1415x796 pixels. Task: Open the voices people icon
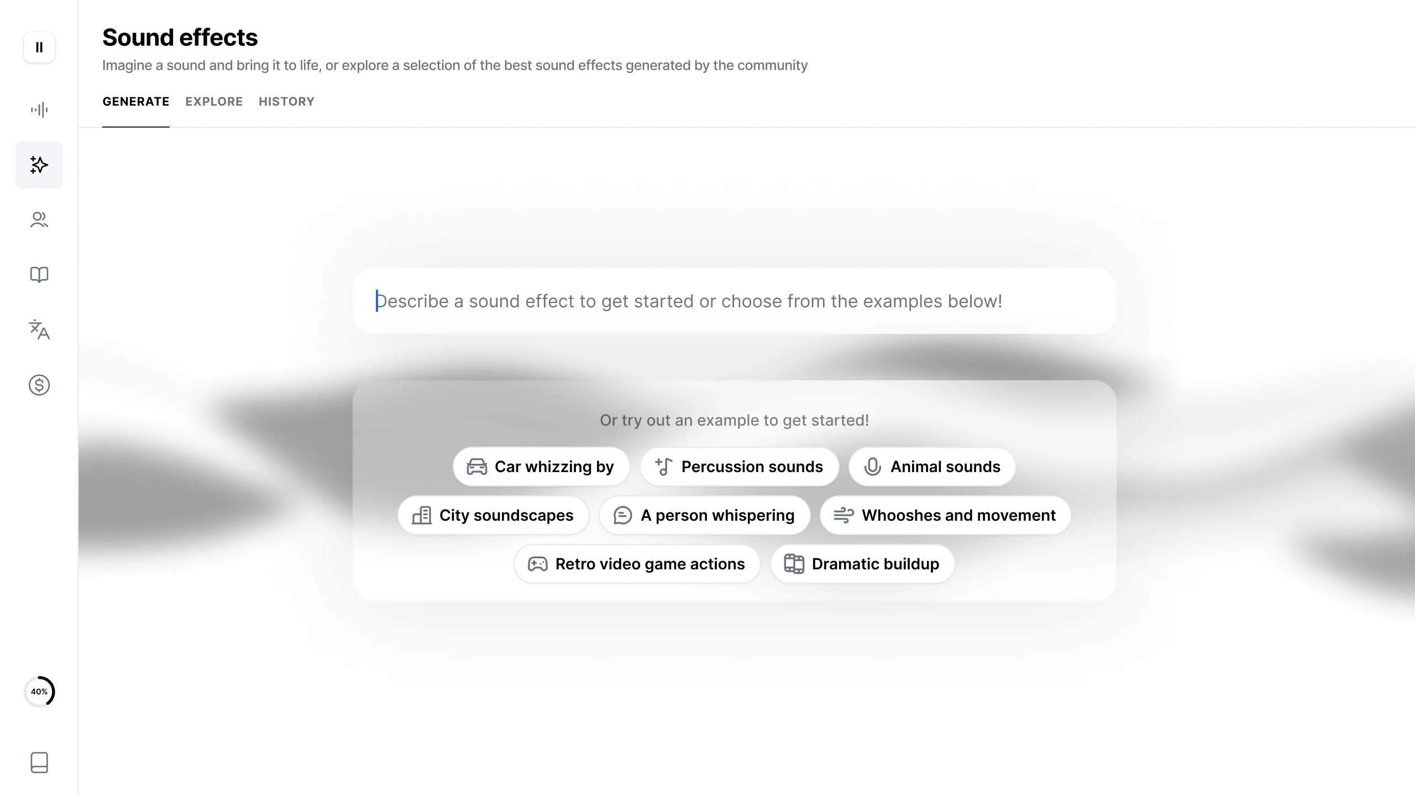pyautogui.click(x=39, y=220)
